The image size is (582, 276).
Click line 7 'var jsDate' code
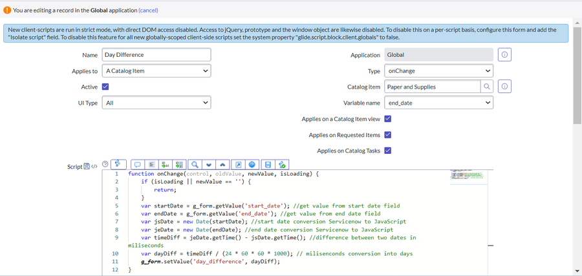point(275,222)
